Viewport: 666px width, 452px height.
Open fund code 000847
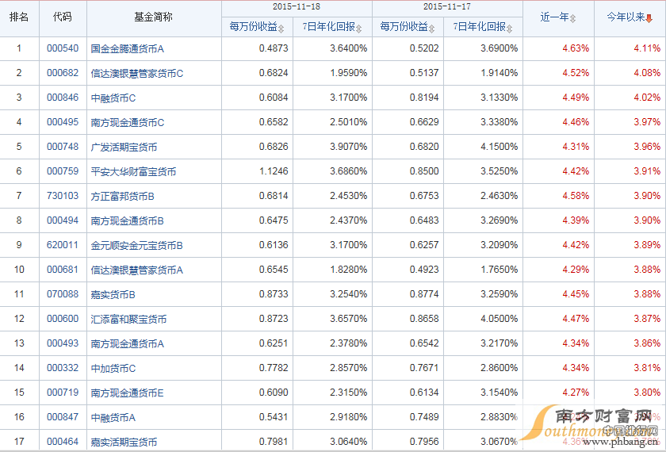63,418
